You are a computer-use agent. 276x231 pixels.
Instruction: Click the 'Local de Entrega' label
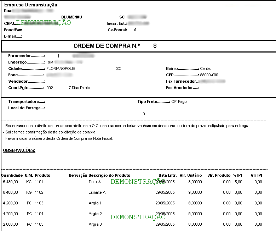coord(27,108)
